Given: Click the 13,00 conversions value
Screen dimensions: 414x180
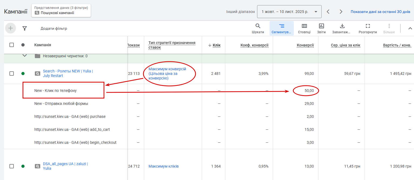Looking at the screenshot, I should (x=309, y=166).
